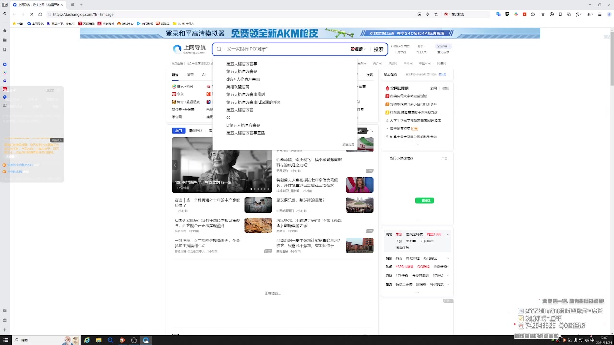614x345 pixels.
Task: Select suggestion 第五人格官方赛事规则
Action: [246, 94]
